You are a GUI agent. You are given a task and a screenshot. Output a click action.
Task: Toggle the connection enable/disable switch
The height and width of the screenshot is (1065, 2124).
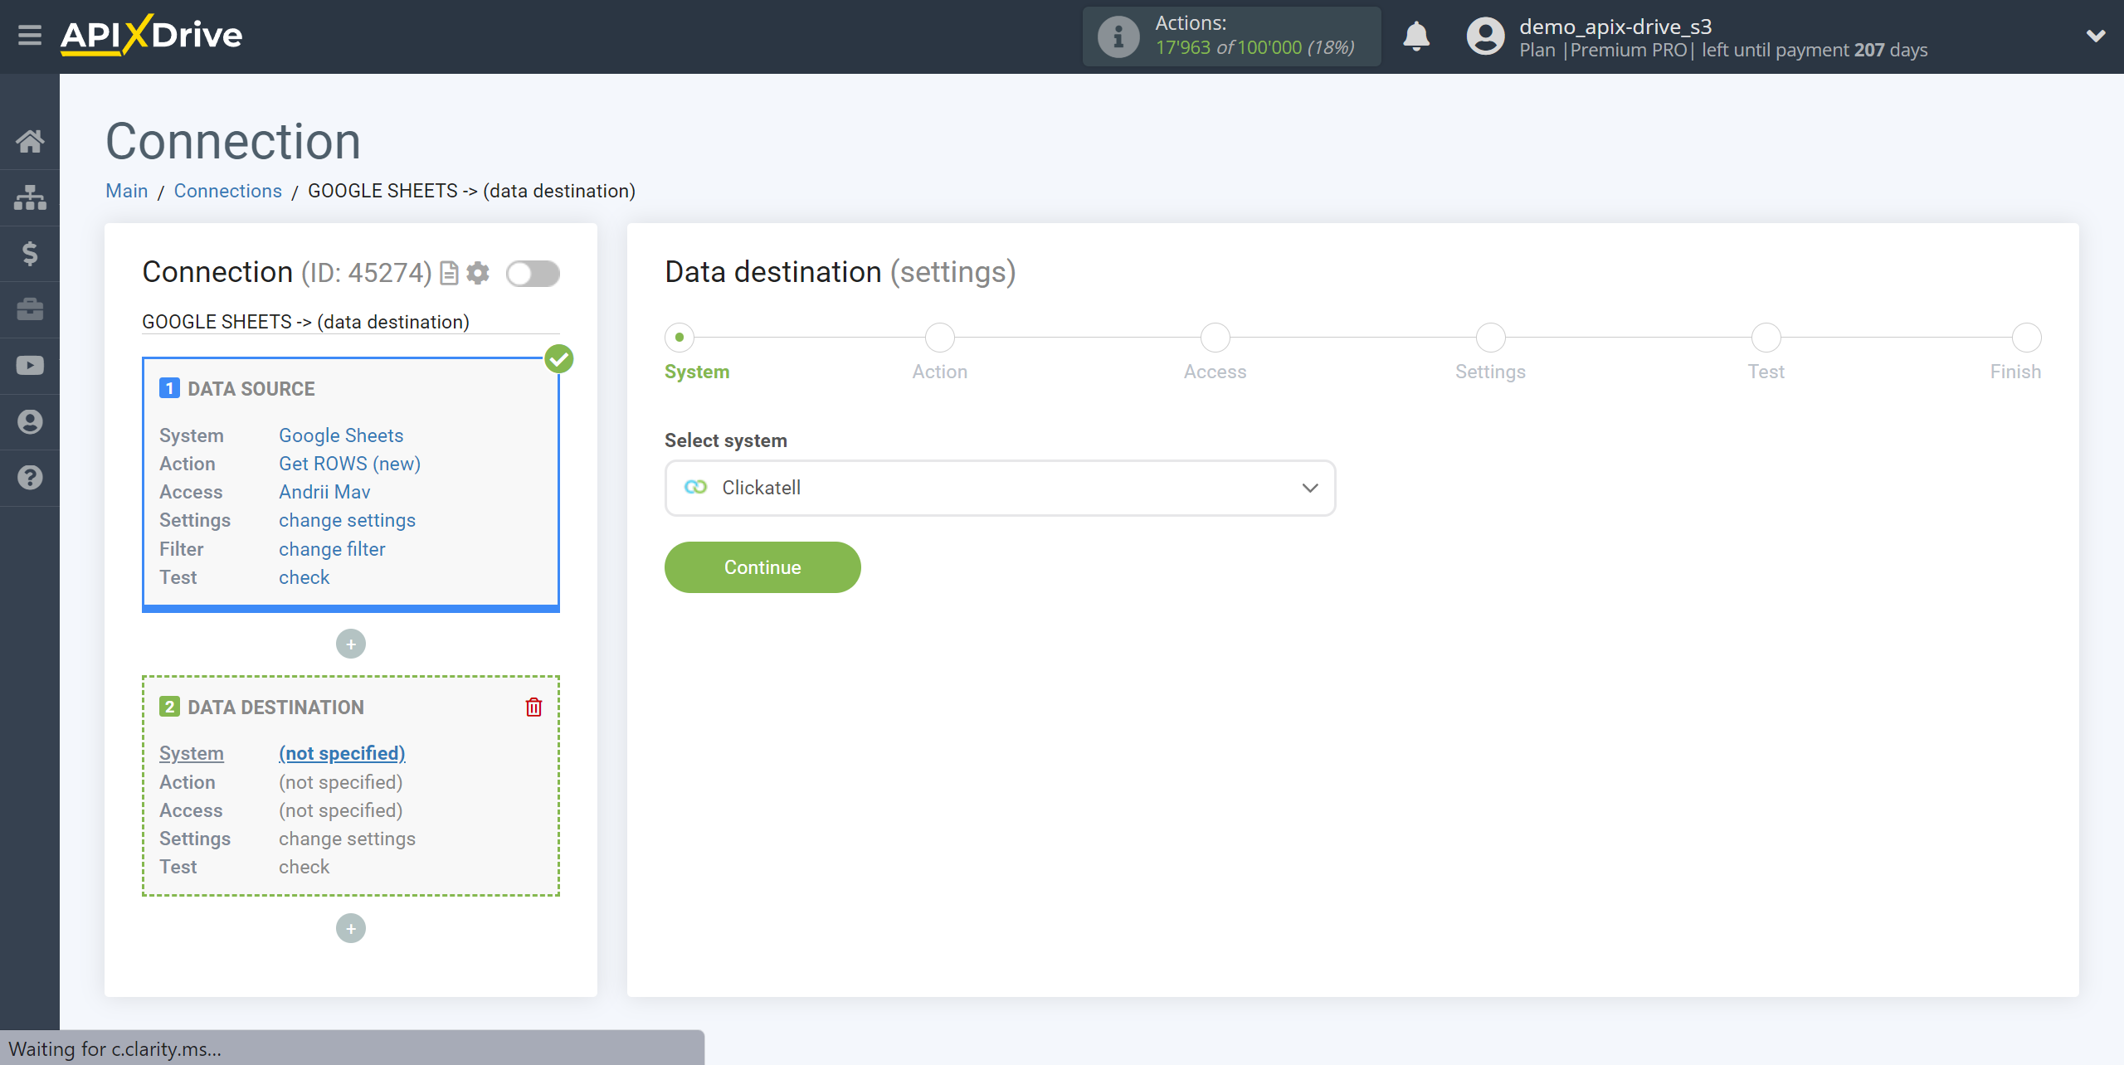(x=533, y=273)
